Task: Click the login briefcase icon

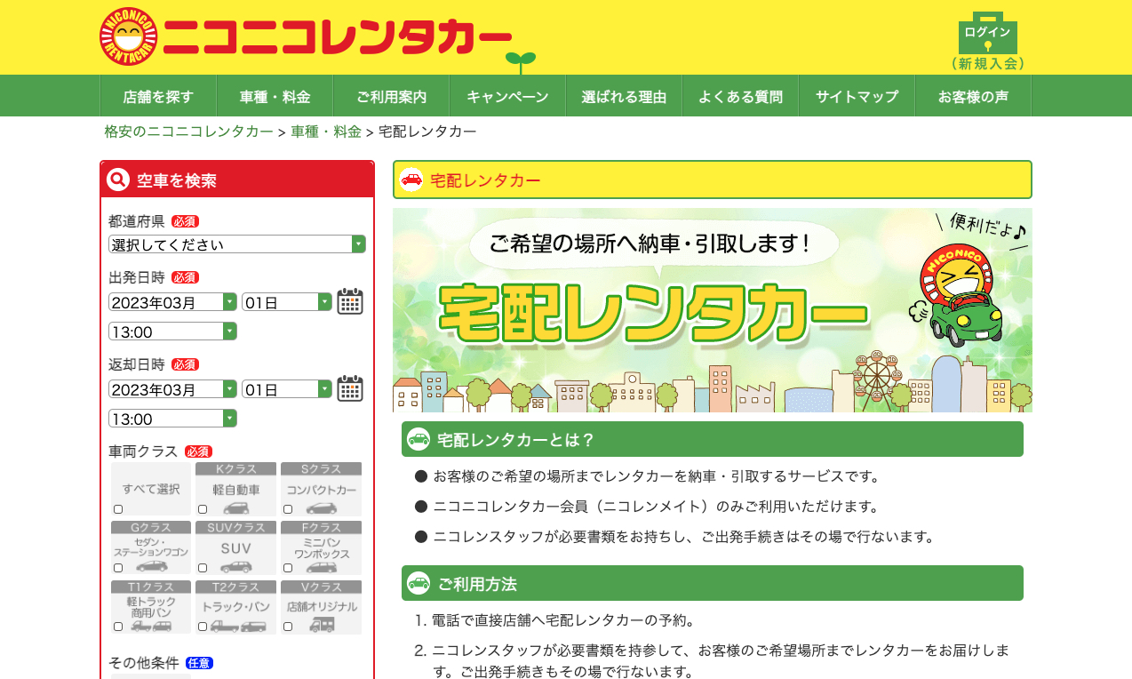Action: pyautogui.click(x=987, y=34)
